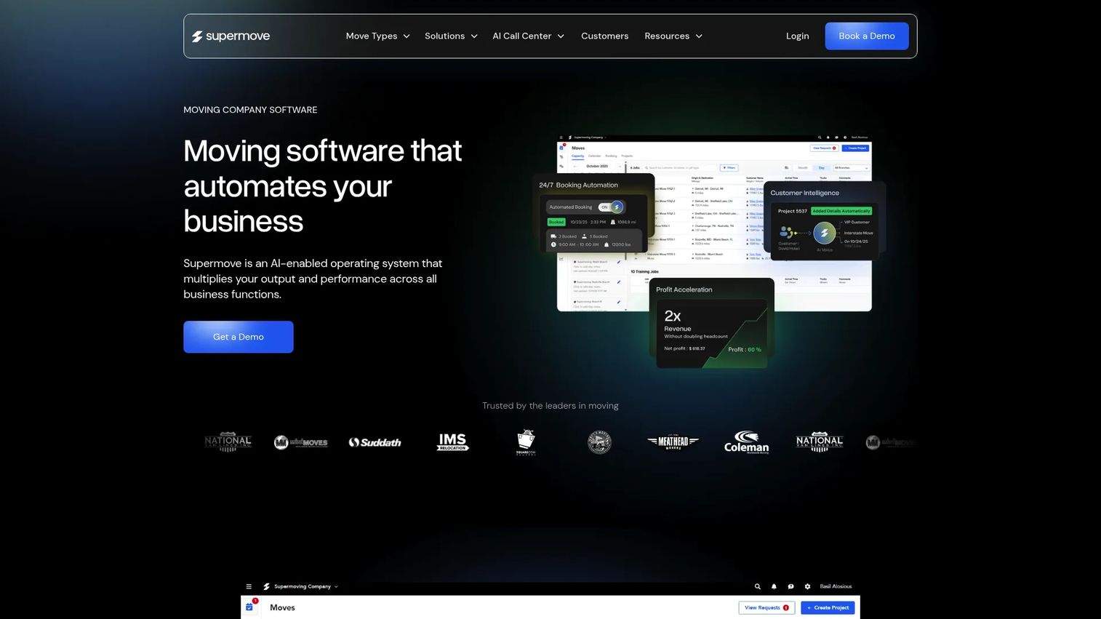Go to the Customers page
The width and height of the screenshot is (1101, 619).
click(x=604, y=36)
